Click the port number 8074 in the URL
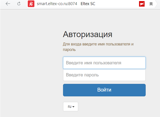The image size is (160, 117). click(73, 4)
